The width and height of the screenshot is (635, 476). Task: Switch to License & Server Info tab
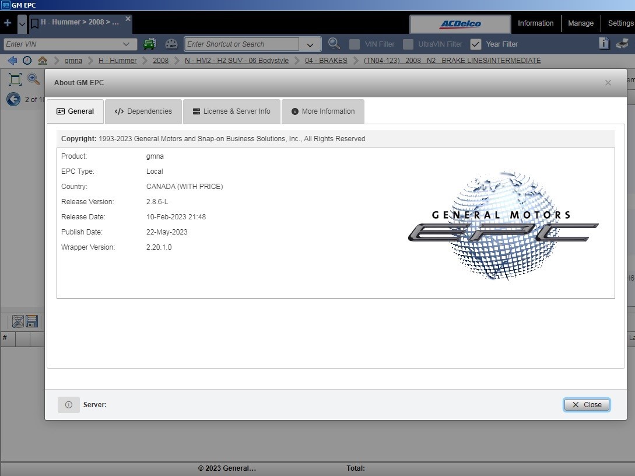point(231,111)
